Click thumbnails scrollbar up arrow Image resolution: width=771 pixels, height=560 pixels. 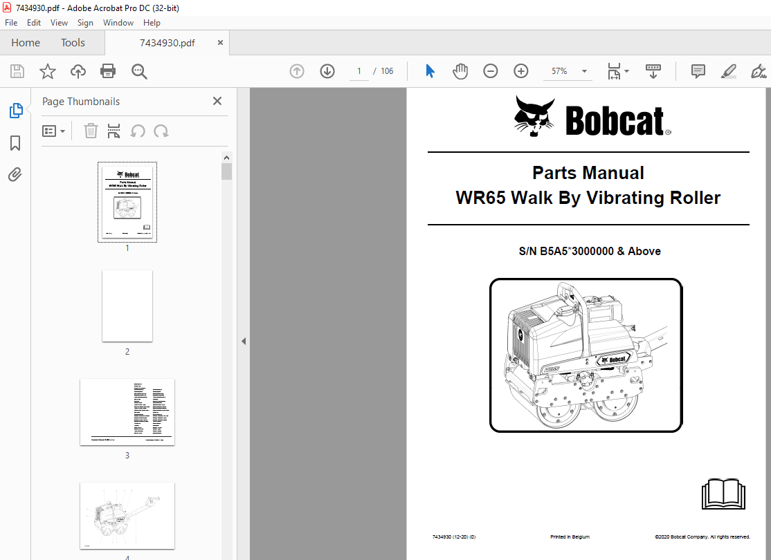pos(226,158)
